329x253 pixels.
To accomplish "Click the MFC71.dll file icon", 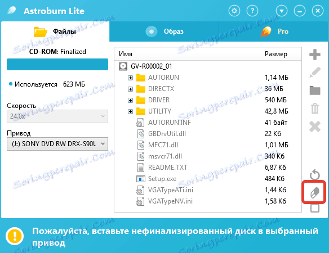I will 141,145.
